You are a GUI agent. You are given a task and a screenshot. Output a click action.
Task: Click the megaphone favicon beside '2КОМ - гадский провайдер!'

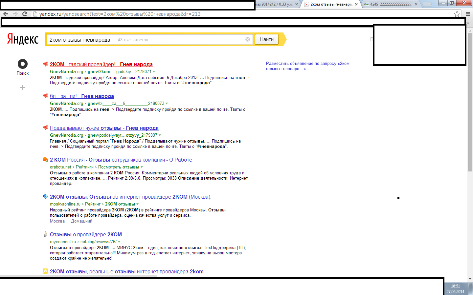(45, 64)
